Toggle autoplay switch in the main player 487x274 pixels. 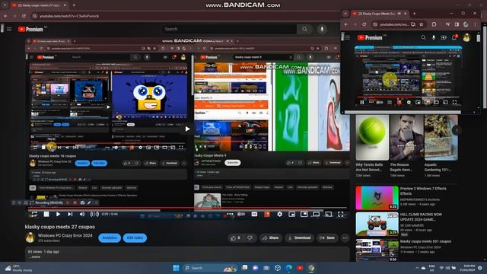coord(241,214)
